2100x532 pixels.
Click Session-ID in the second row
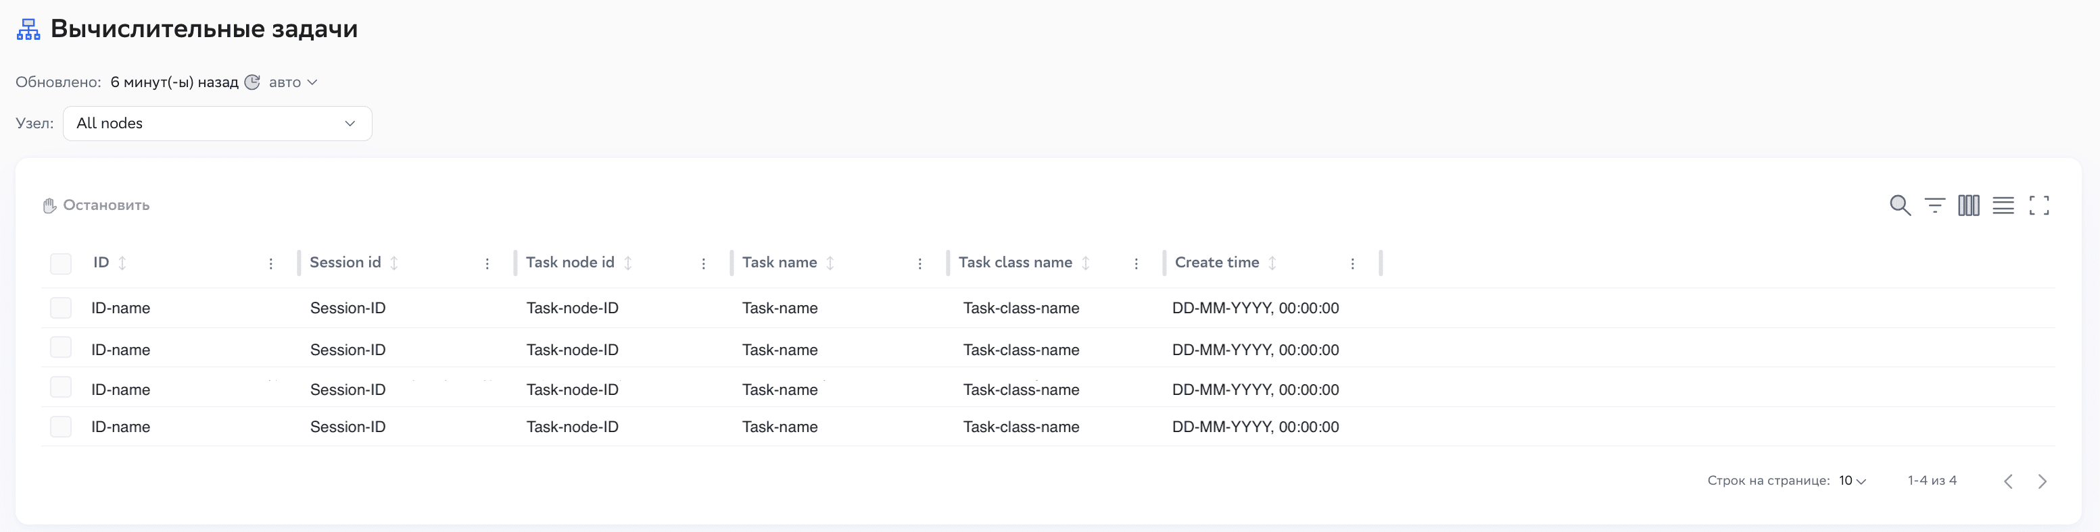pyautogui.click(x=348, y=350)
